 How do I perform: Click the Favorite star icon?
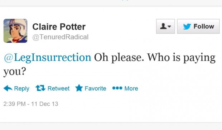[x=79, y=88]
